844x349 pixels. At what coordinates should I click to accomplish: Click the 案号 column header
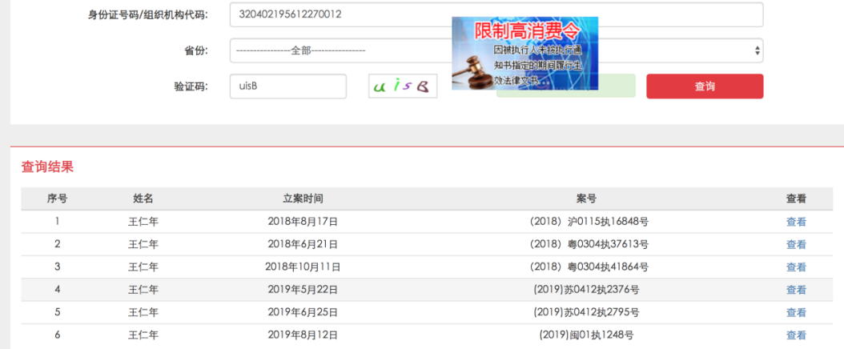586,199
